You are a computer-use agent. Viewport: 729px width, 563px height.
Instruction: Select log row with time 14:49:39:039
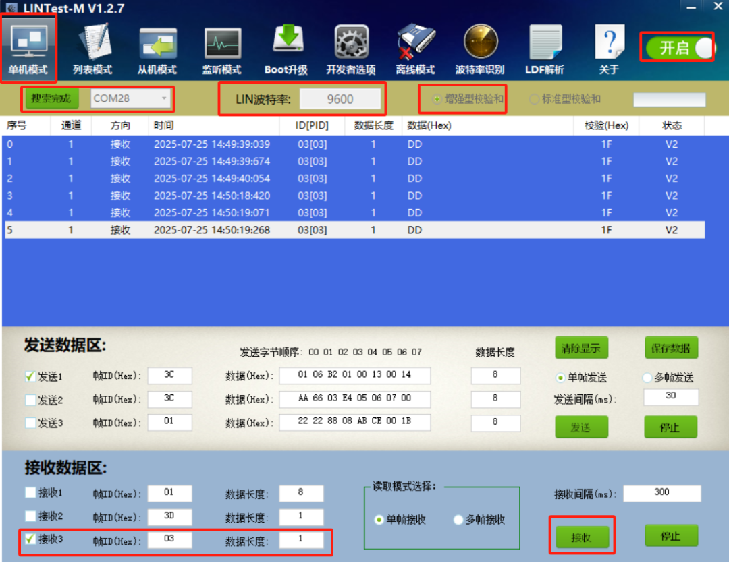pos(355,144)
